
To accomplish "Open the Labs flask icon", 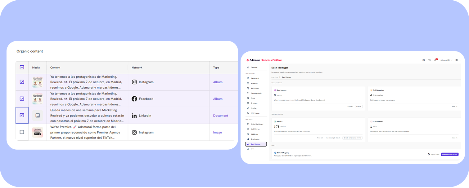I will pos(248,149).
